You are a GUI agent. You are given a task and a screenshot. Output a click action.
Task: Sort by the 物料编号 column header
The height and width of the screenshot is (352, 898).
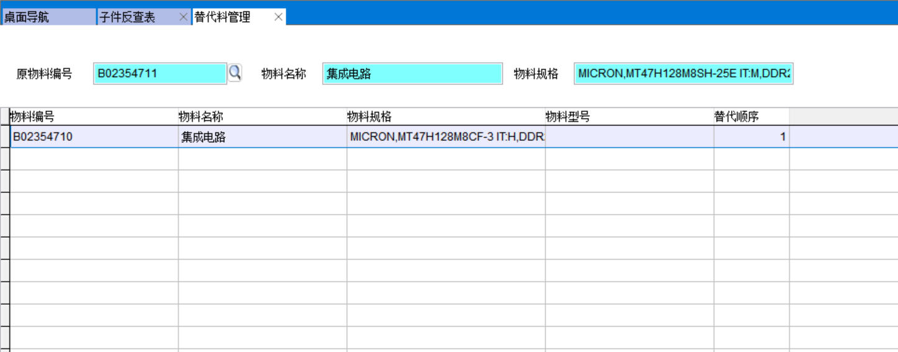coord(93,117)
